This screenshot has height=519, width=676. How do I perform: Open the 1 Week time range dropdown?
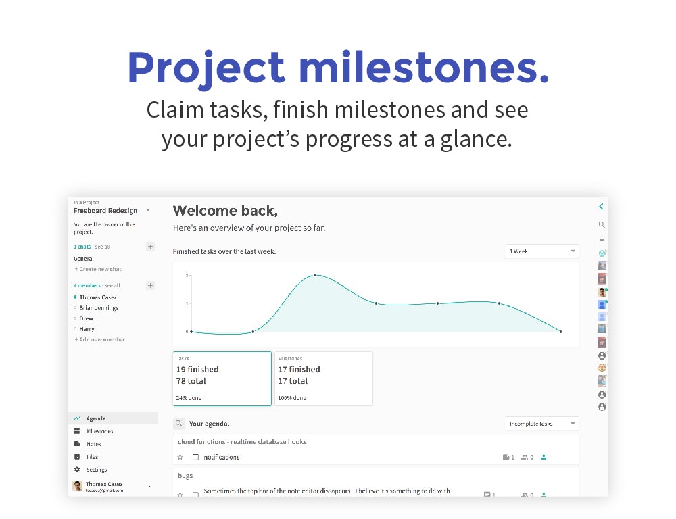pyautogui.click(x=542, y=251)
